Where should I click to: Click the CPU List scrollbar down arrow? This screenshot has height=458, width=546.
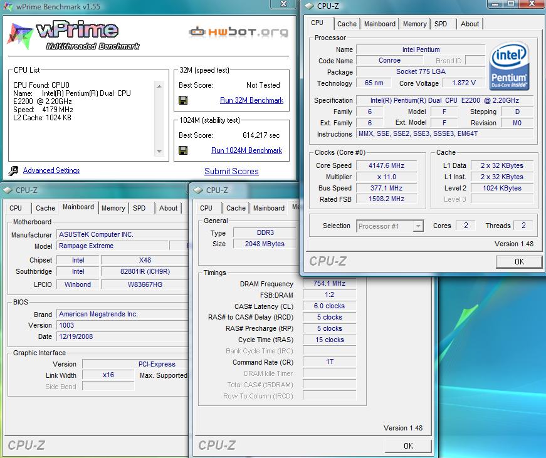pyautogui.click(x=159, y=152)
